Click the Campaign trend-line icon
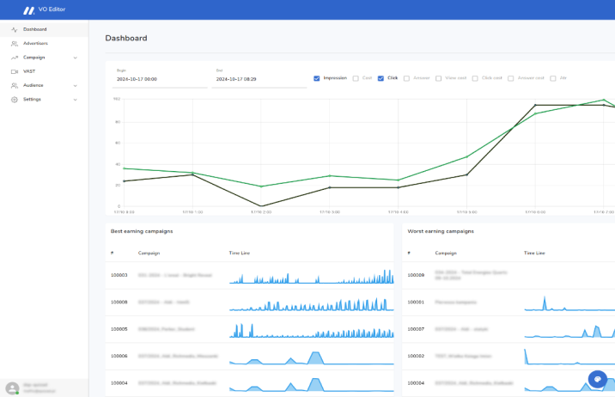Screen dimensions: 615x397 [x=15, y=58]
